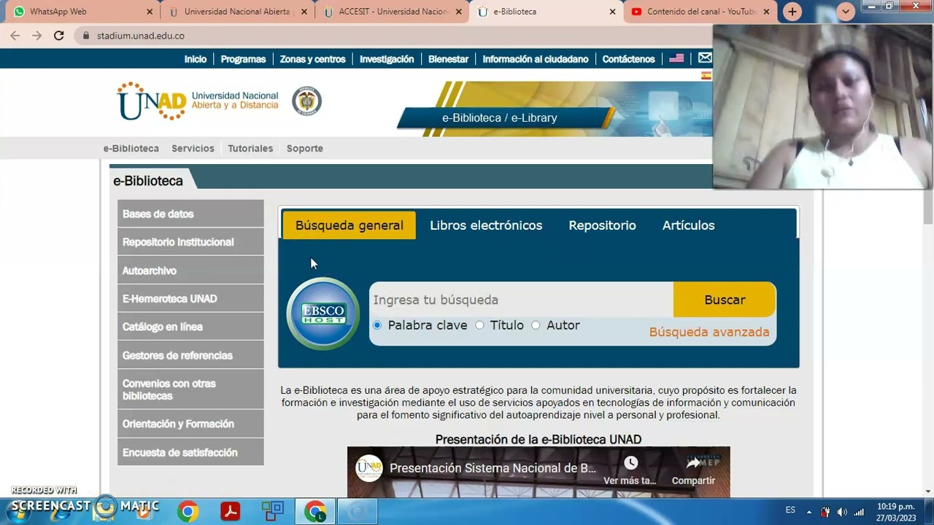Expand Chrome tab search dropdown arrow
This screenshot has width=934, height=525.
[846, 12]
